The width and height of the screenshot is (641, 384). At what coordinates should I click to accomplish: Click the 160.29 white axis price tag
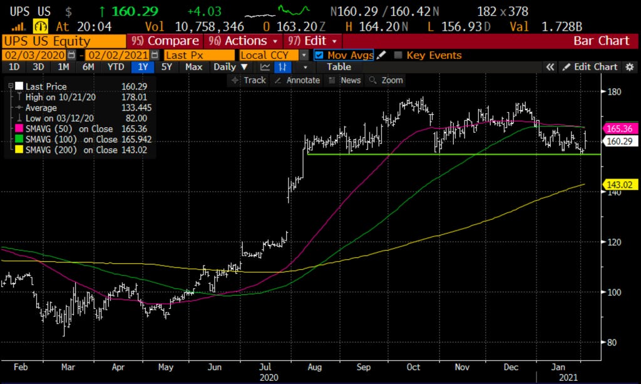[x=619, y=142]
